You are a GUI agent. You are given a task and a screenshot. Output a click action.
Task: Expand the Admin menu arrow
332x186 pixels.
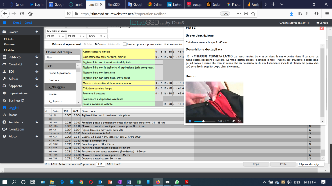37,79
